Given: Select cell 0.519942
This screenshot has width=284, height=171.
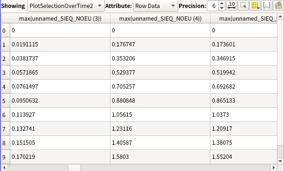Looking at the screenshot, I should [244, 73].
